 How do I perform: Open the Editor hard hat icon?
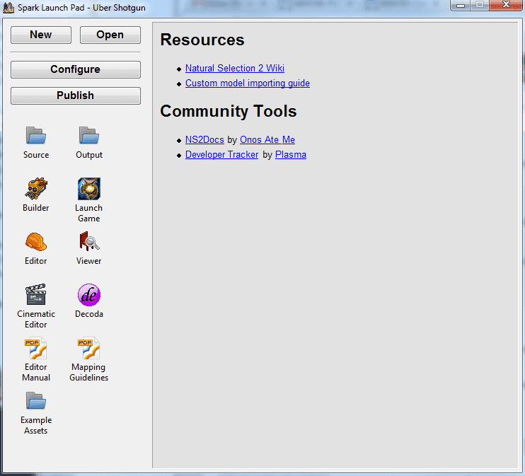point(35,242)
